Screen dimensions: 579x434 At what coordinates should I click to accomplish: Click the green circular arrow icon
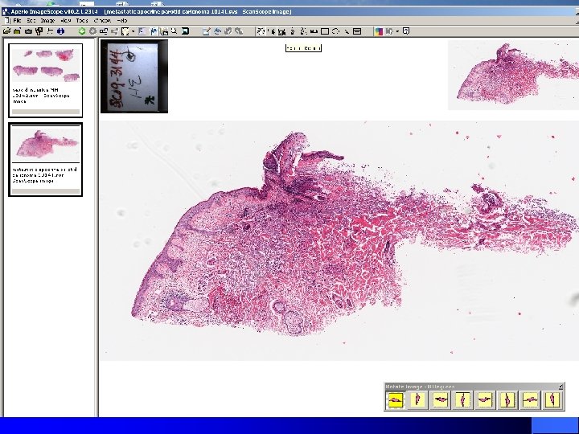click(x=82, y=31)
